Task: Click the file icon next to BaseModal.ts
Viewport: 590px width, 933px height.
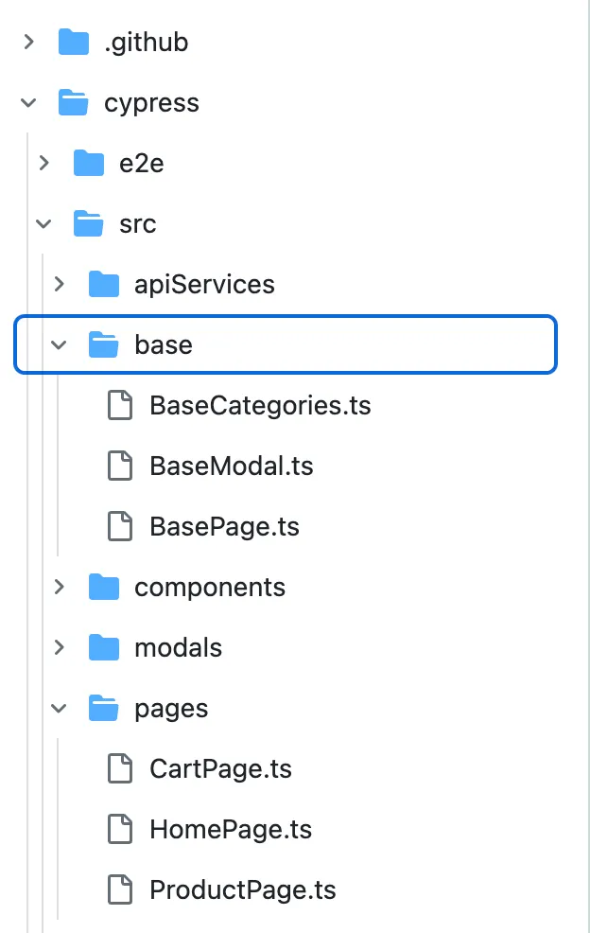Action: pyautogui.click(x=119, y=466)
